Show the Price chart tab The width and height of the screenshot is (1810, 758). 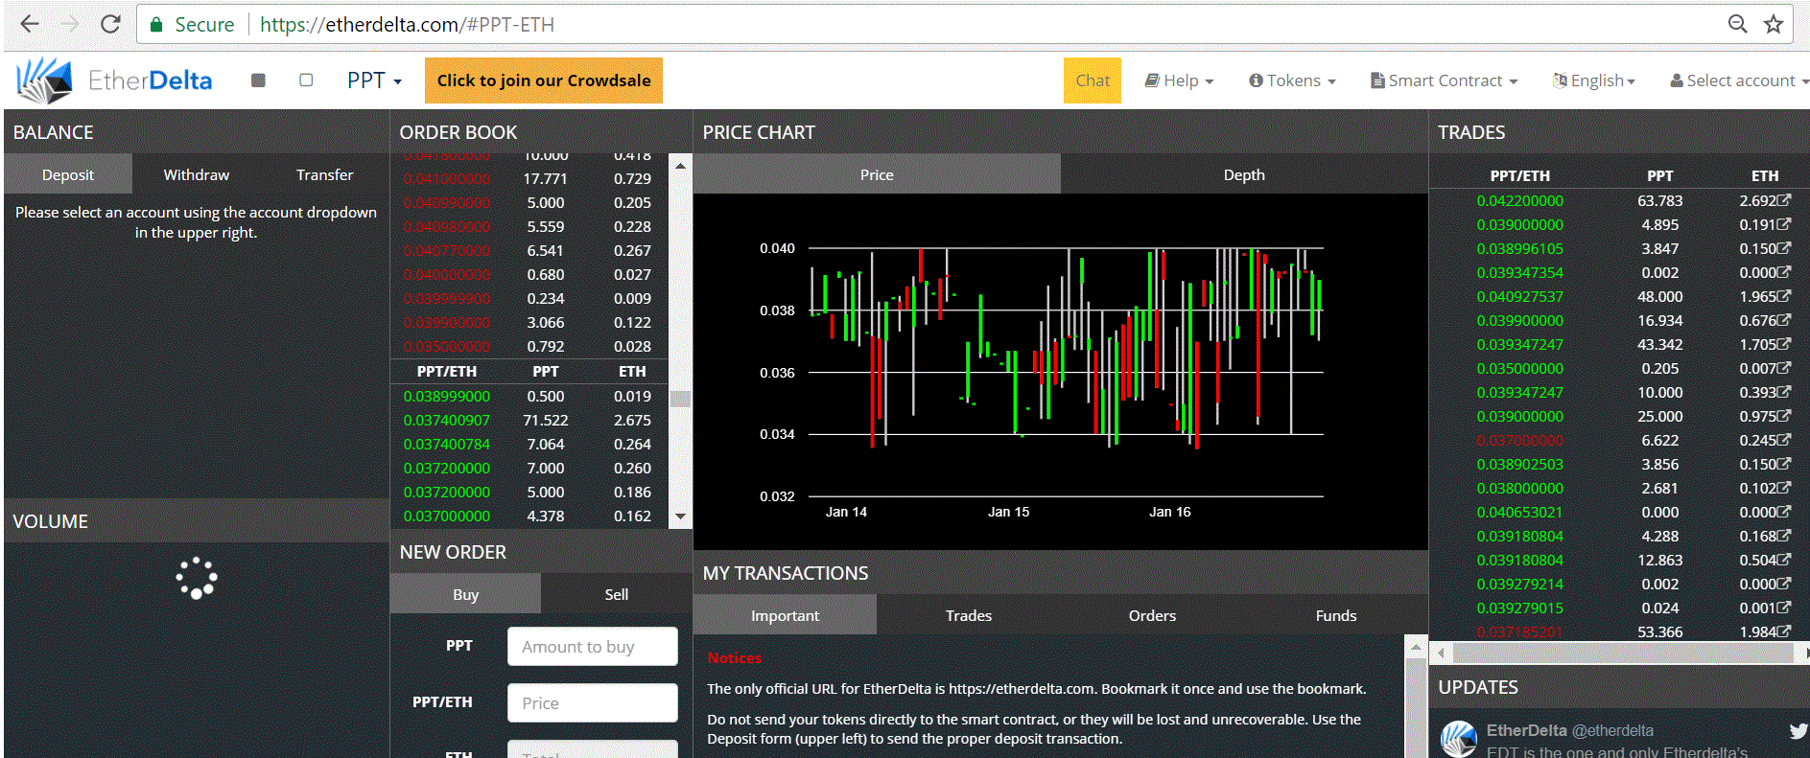point(877,174)
